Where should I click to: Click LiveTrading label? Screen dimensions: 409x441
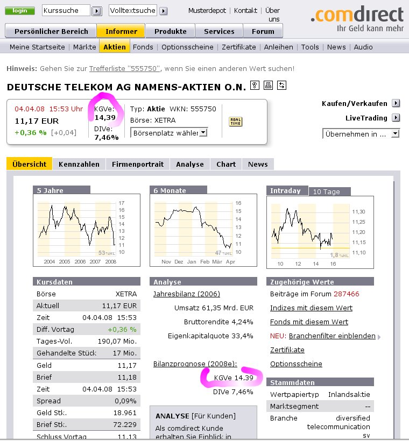click(x=366, y=118)
